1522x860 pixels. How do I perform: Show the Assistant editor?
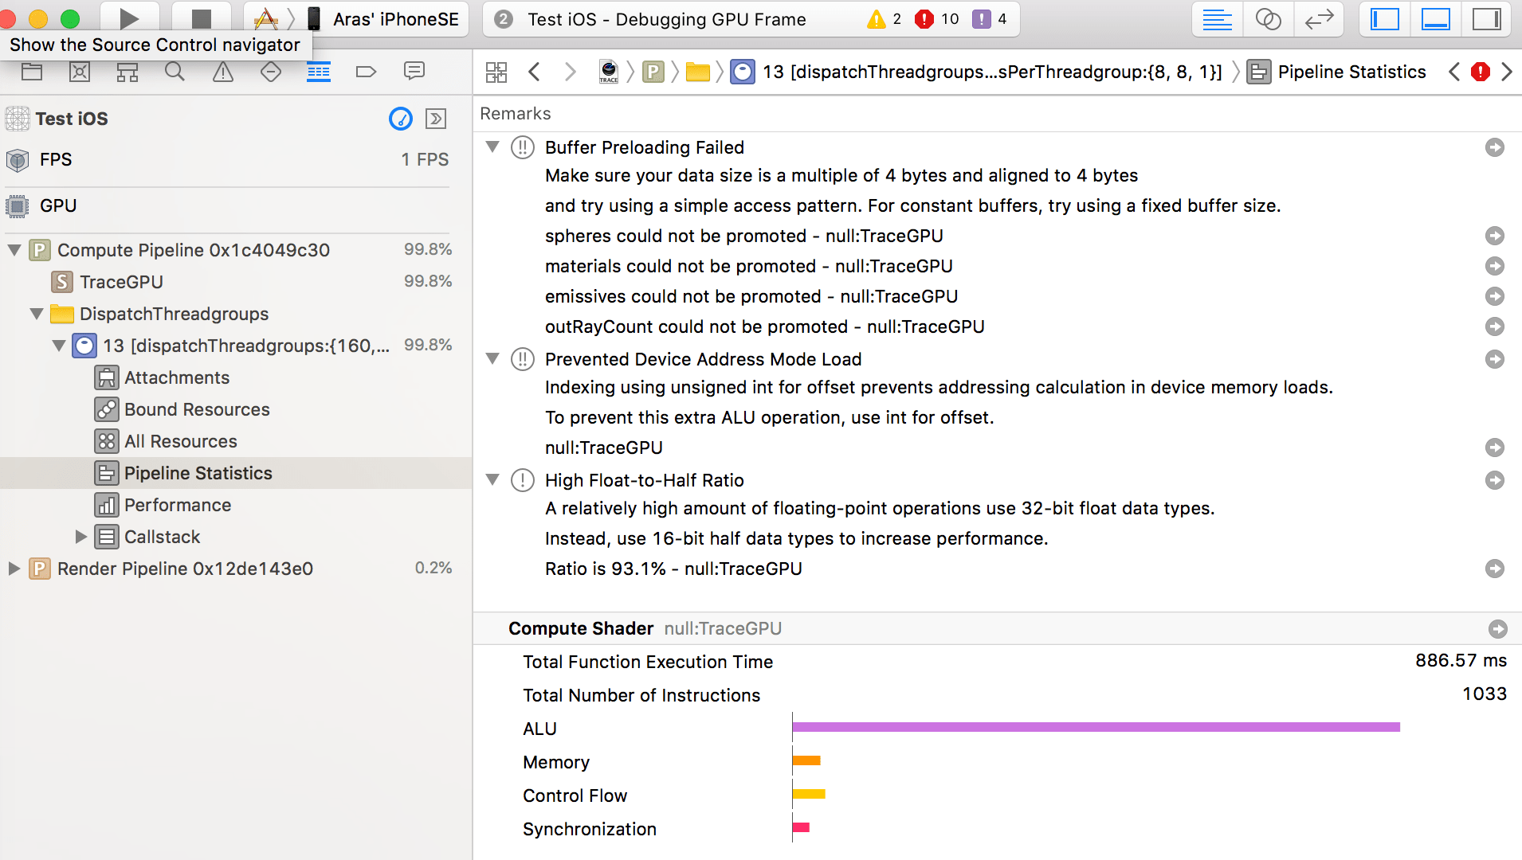1268,19
